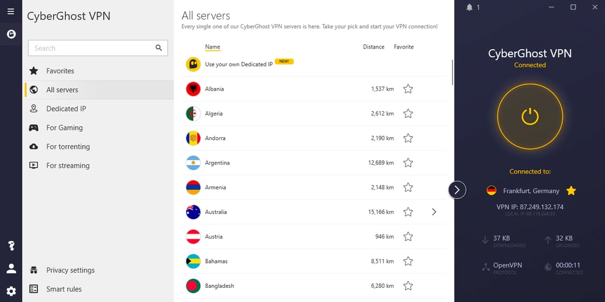Image resolution: width=605 pixels, height=302 pixels.
Task: Collapse the server panel with round arrow
Action: [457, 190]
